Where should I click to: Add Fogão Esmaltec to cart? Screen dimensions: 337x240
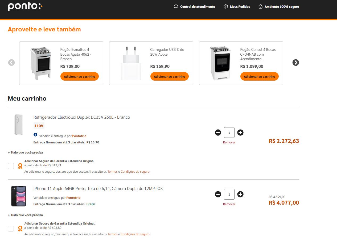[x=80, y=76]
